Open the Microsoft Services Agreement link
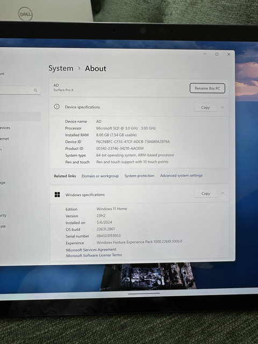This screenshot has width=258, height=344. 91,249
